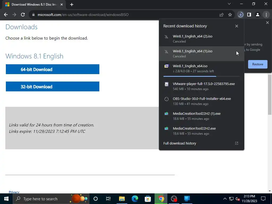
Task: Click the MediaCreationTool22H2 (1).exe file icon
Action: [x=167, y=114]
